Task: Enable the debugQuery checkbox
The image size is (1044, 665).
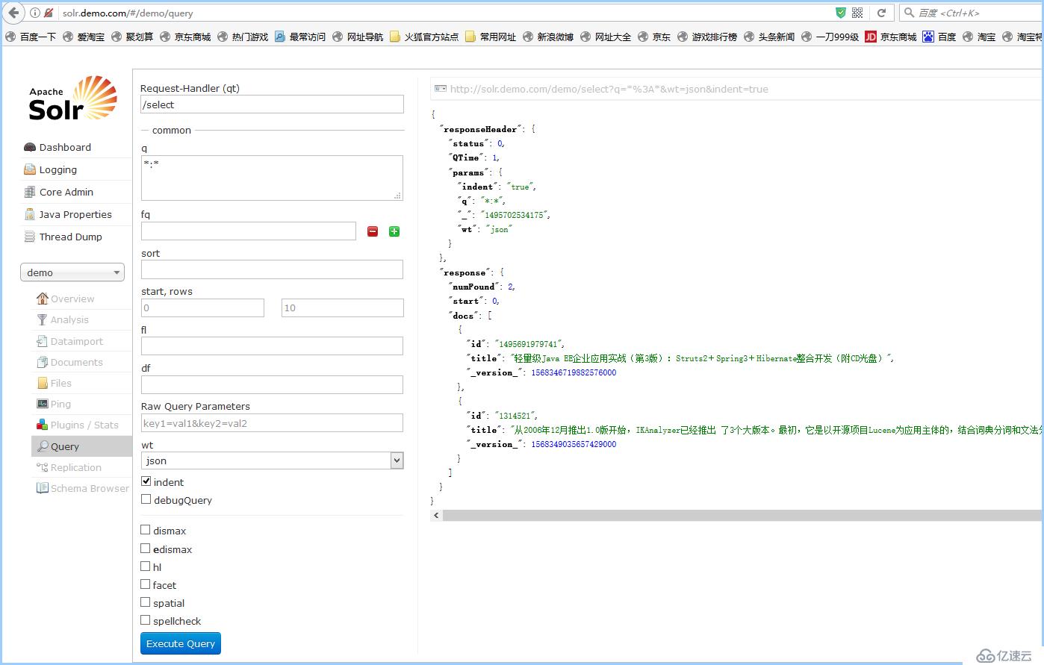Action: click(146, 499)
